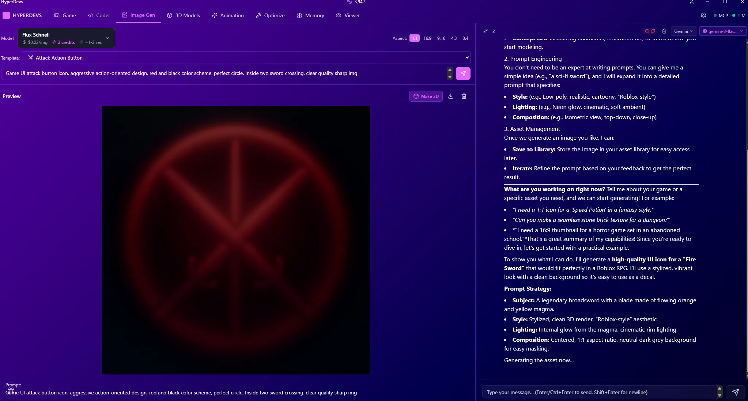This screenshot has height=401, width=748.
Task: Click the chat message input field
Action: click(x=599, y=392)
